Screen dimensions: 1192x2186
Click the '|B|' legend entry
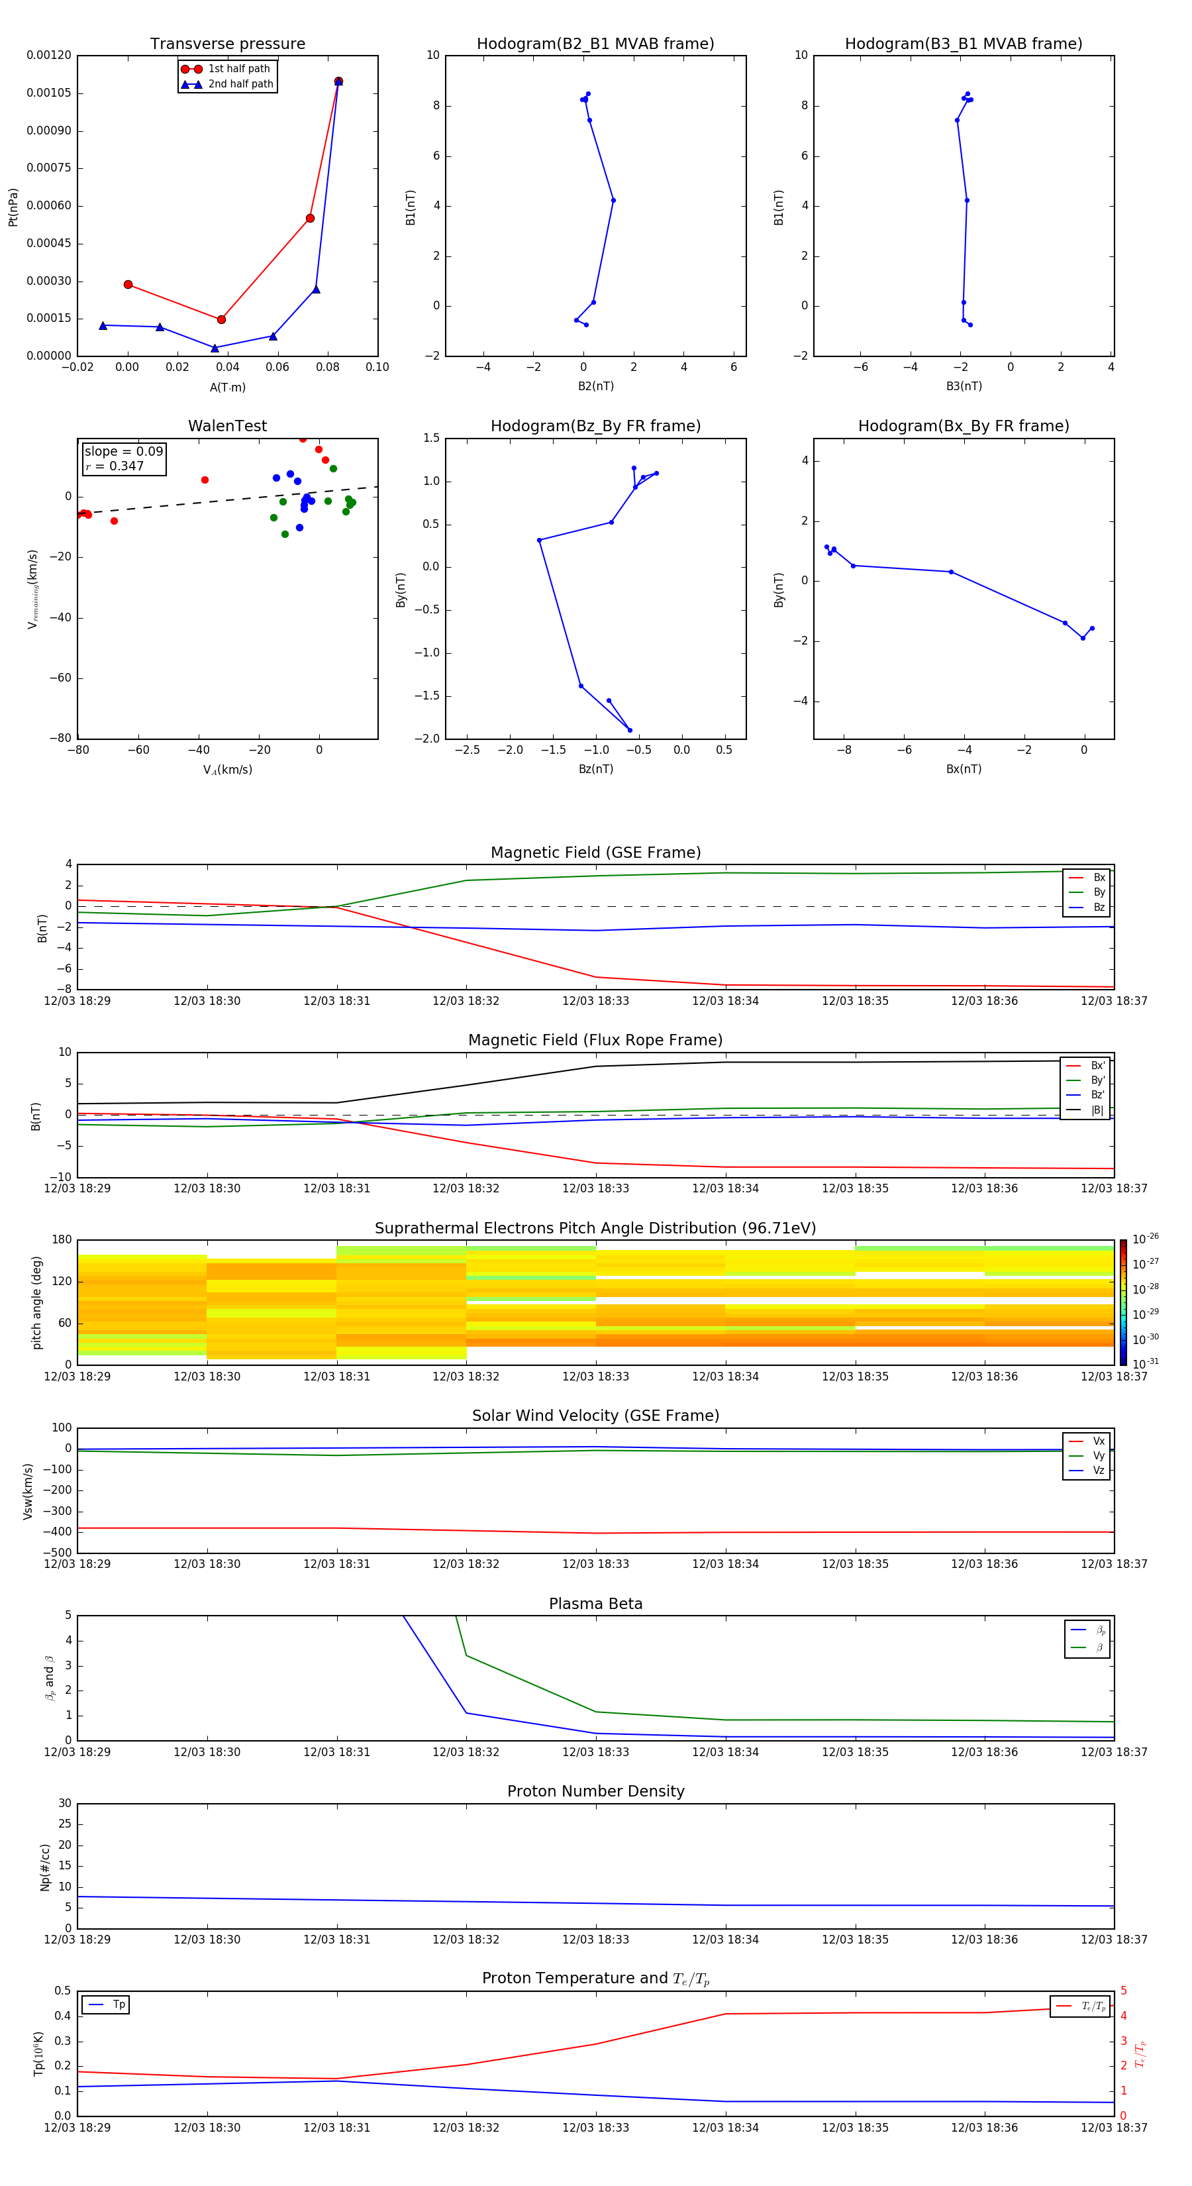(1085, 1110)
